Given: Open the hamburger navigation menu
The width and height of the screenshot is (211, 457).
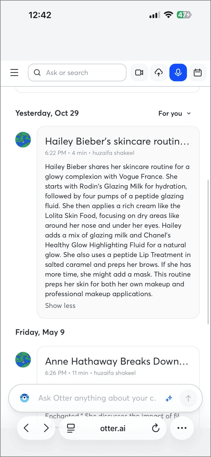Looking at the screenshot, I should 14,73.
